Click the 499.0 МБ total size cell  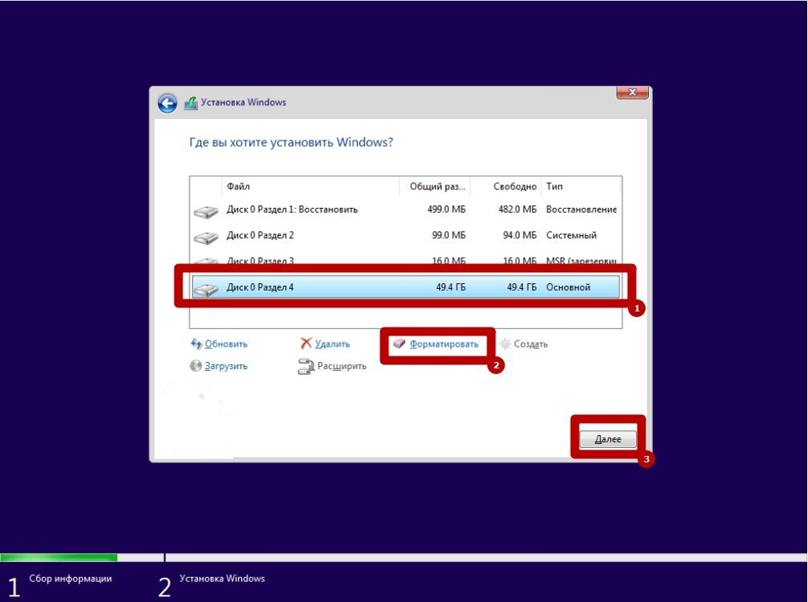pyautogui.click(x=447, y=209)
